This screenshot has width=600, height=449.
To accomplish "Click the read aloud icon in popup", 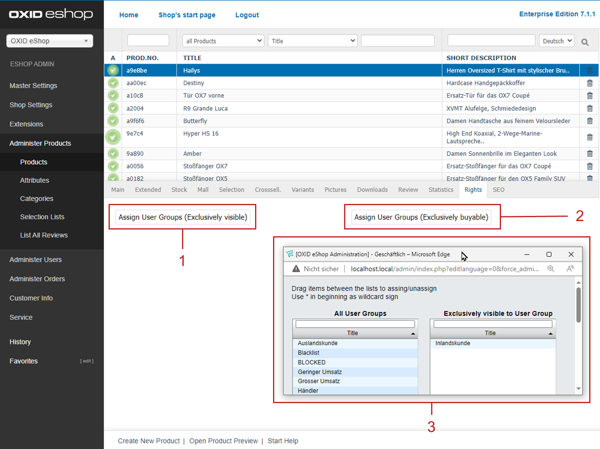I will coord(570,269).
